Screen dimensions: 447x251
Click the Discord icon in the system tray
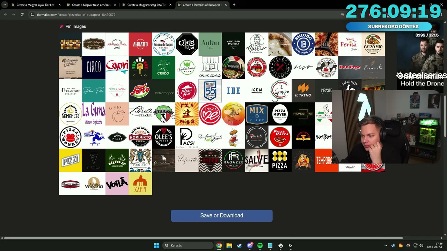408,245
